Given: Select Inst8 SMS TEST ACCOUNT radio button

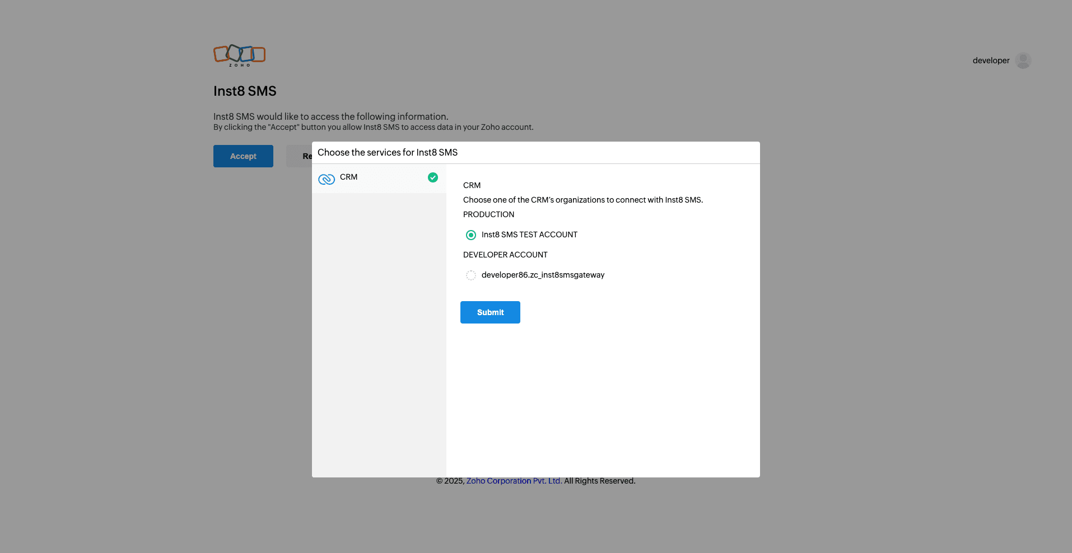Looking at the screenshot, I should click(471, 235).
